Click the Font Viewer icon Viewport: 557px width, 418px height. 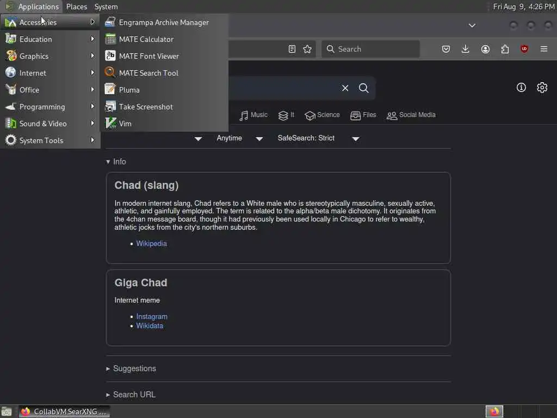pos(110,56)
